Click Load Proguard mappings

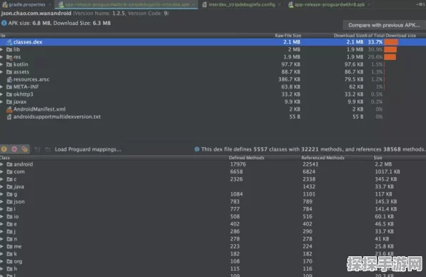click(x=88, y=149)
